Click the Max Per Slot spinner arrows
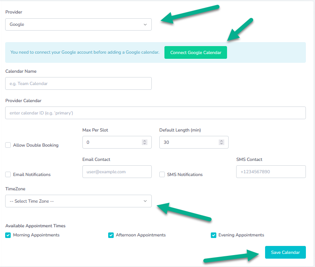The height and width of the screenshot is (267, 315). [x=145, y=142]
